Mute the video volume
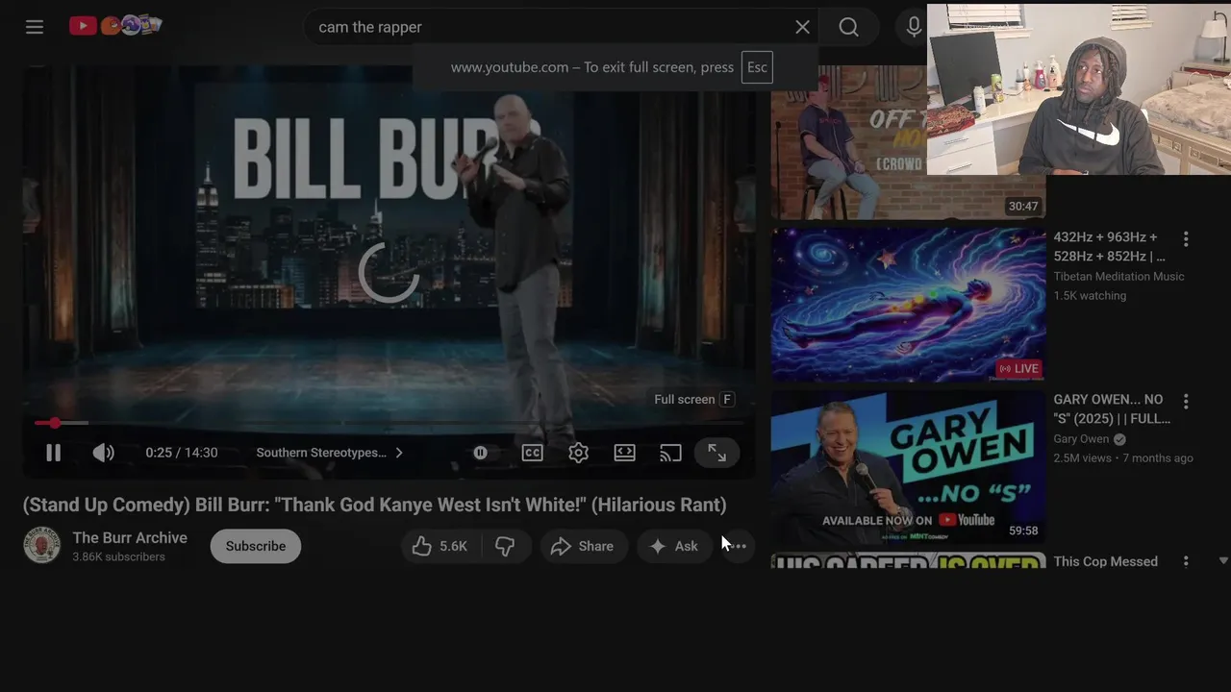The image size is (1231, 692). pyautogui.click(x=103, y=453)
